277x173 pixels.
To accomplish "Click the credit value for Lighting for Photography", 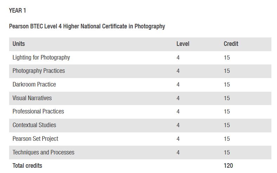I will coord(227,57).
